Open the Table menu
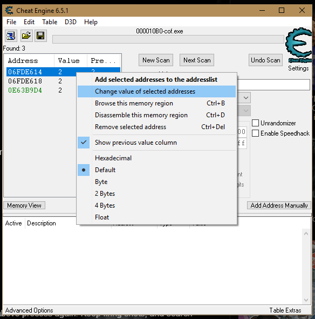 click(50, 22)
